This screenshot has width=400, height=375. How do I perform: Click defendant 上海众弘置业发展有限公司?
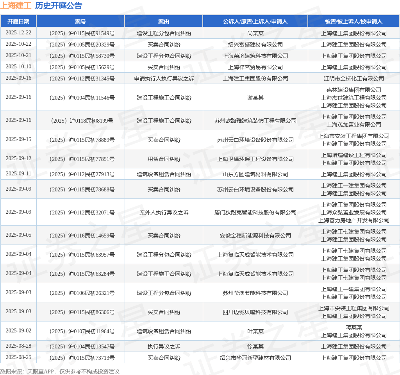[x=354, y=212]
